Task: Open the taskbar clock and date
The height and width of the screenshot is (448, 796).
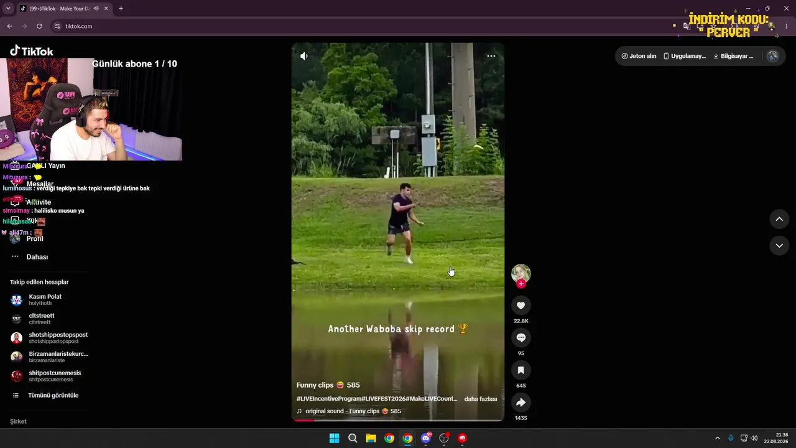Action: click(x=777, y=438)
